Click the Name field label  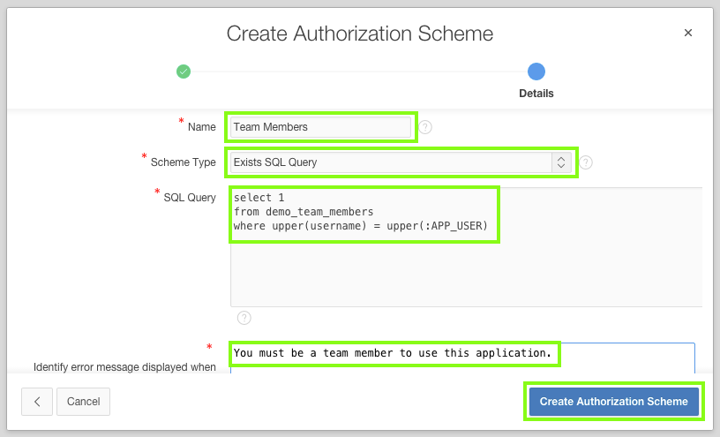[x=202, y=127]
